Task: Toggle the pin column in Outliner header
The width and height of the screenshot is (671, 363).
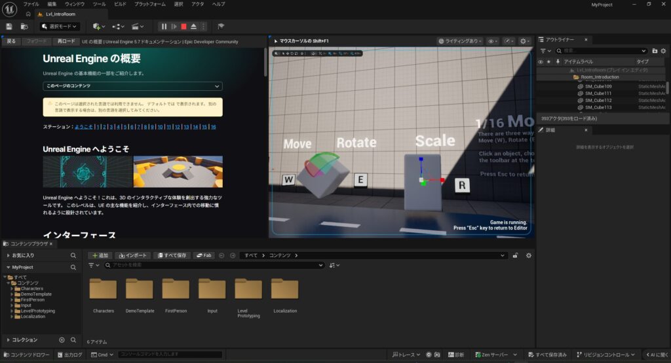Action: 557,61
